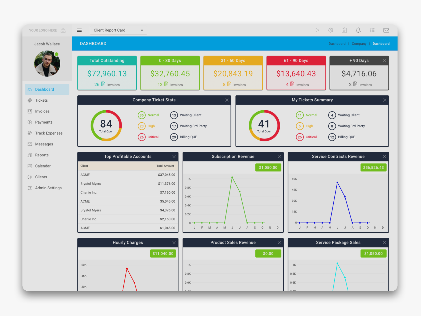421x316 pixels.
Task: Click the 41 Total Open donut chart
Action: (x=264, y=126)
